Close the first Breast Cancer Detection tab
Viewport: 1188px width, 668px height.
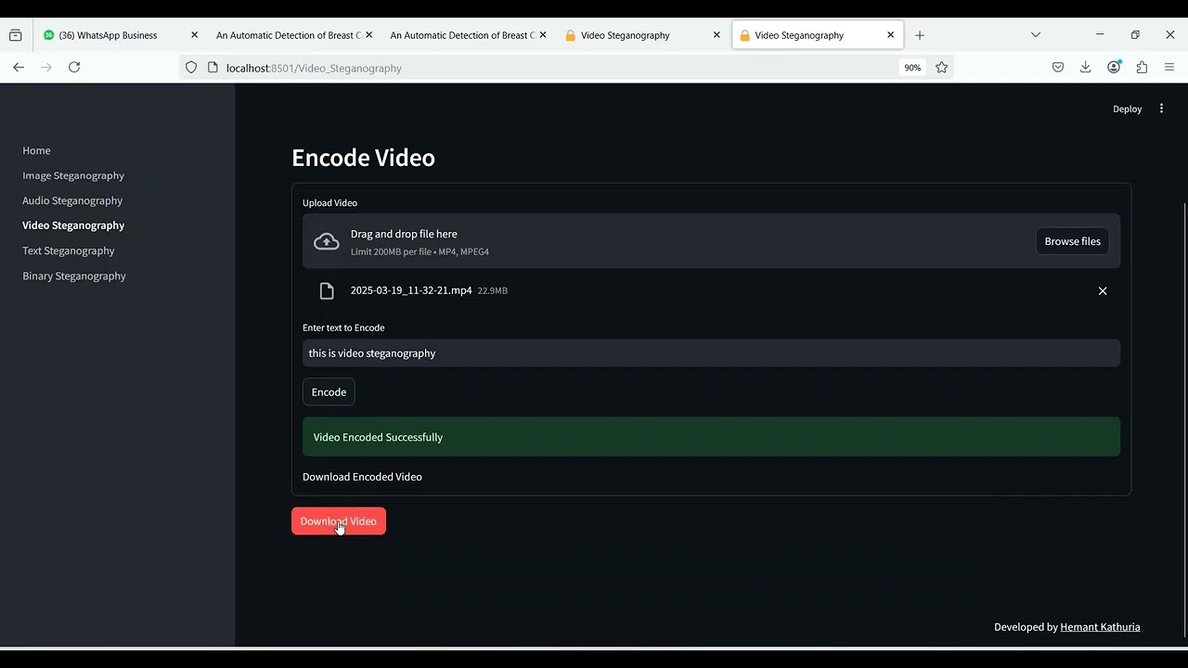click(368, 35)
